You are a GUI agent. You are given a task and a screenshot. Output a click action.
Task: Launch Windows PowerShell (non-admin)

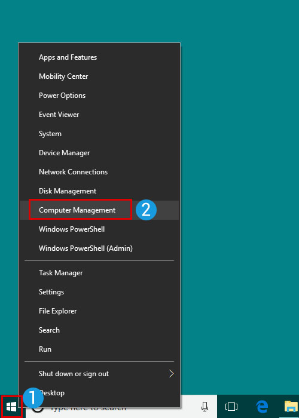click(x=99, y=229)
